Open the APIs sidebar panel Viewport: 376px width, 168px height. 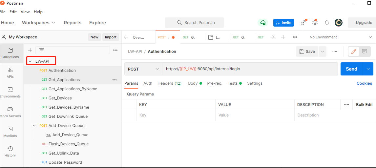[10, 73]
